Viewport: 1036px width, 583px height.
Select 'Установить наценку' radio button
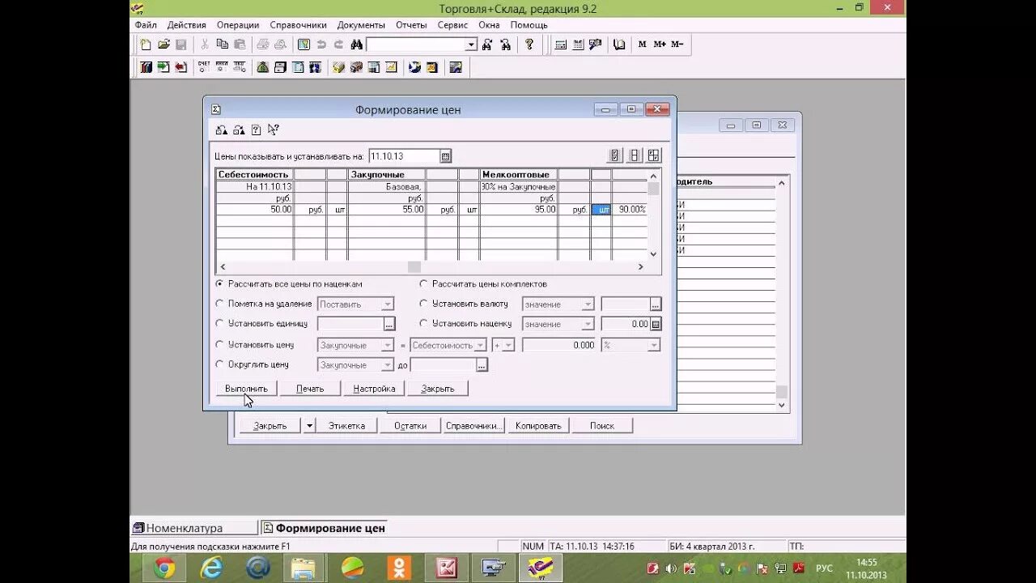(423, 323)
